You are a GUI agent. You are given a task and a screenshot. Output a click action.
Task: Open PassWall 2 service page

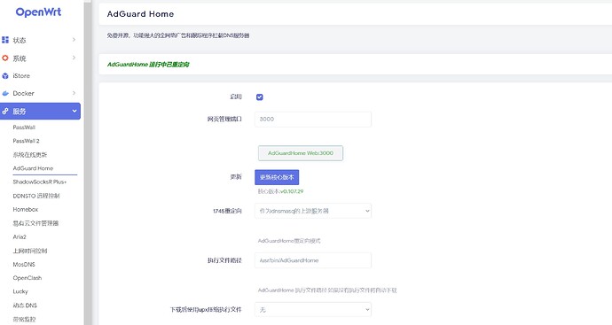tap(26, 141)
